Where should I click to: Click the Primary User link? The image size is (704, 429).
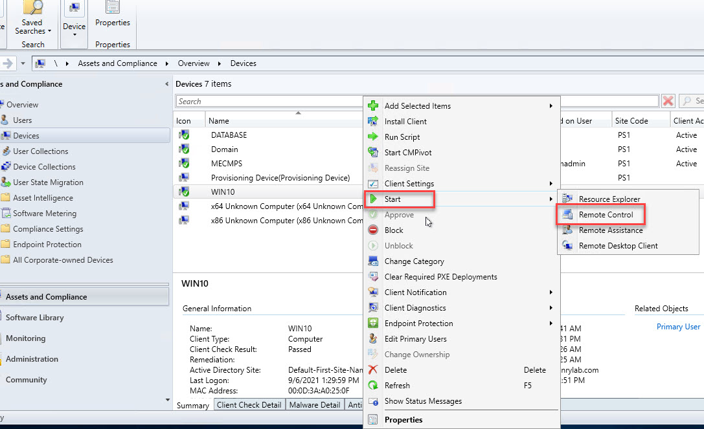click(678, 327)
